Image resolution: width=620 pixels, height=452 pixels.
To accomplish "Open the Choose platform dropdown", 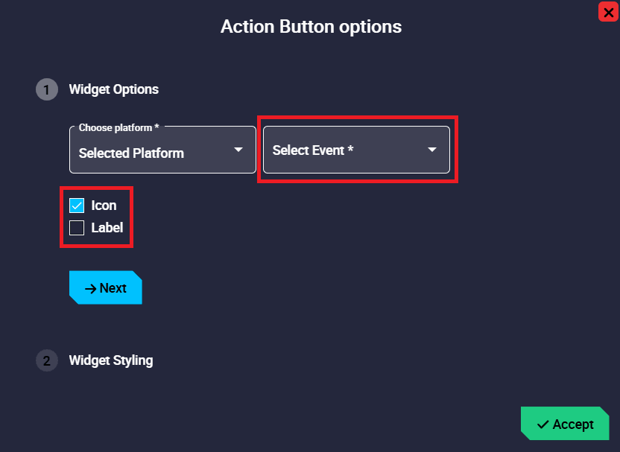I will tap(162, 150).
